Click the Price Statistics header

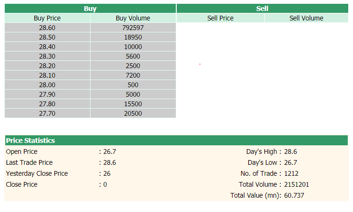tap(30, 141)
